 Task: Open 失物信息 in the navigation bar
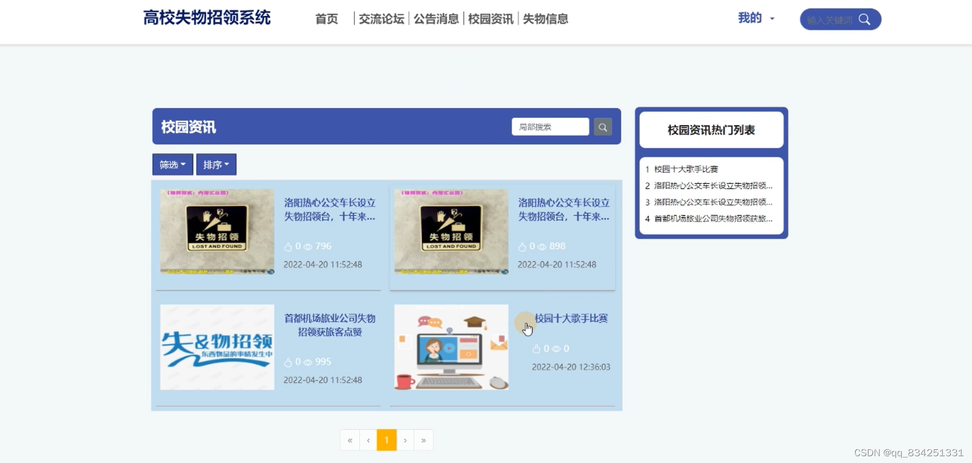pos(545,19)
